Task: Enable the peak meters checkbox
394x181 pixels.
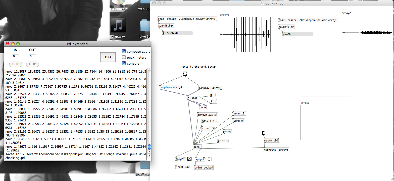Action: 124,57
